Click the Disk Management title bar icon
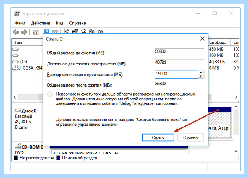This screenshot has height=178, width=248. click(17, 14)
